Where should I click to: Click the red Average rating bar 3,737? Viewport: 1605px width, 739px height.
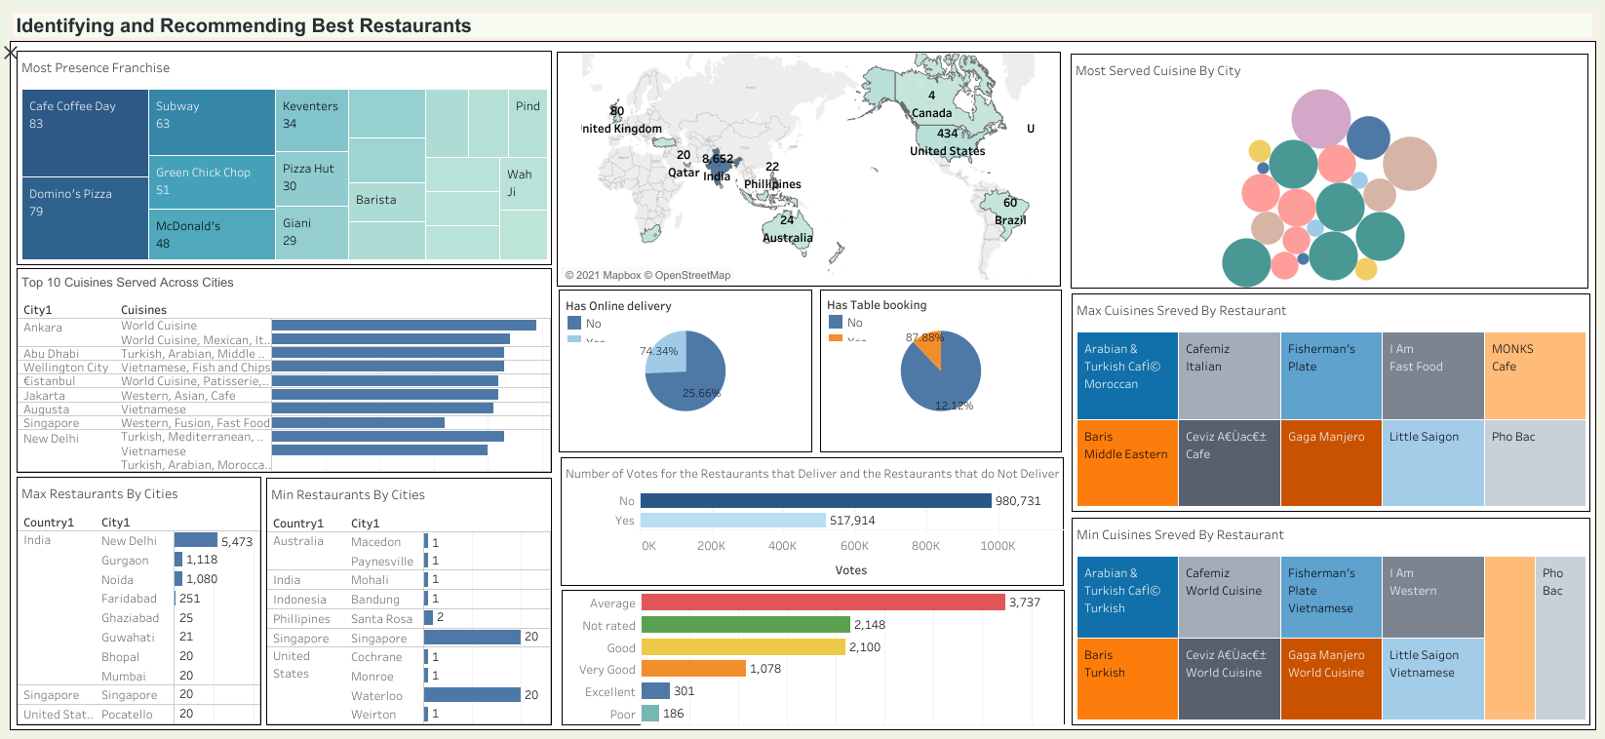point(823,603)
